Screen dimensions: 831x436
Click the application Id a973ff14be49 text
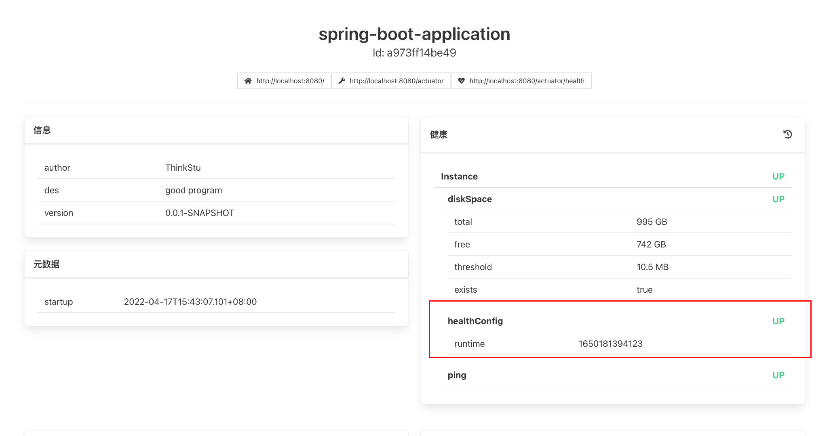coord(414,53)
